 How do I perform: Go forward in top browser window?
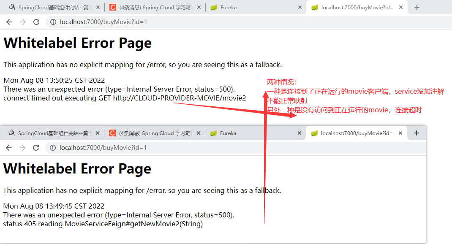click(x=23, y=22)
